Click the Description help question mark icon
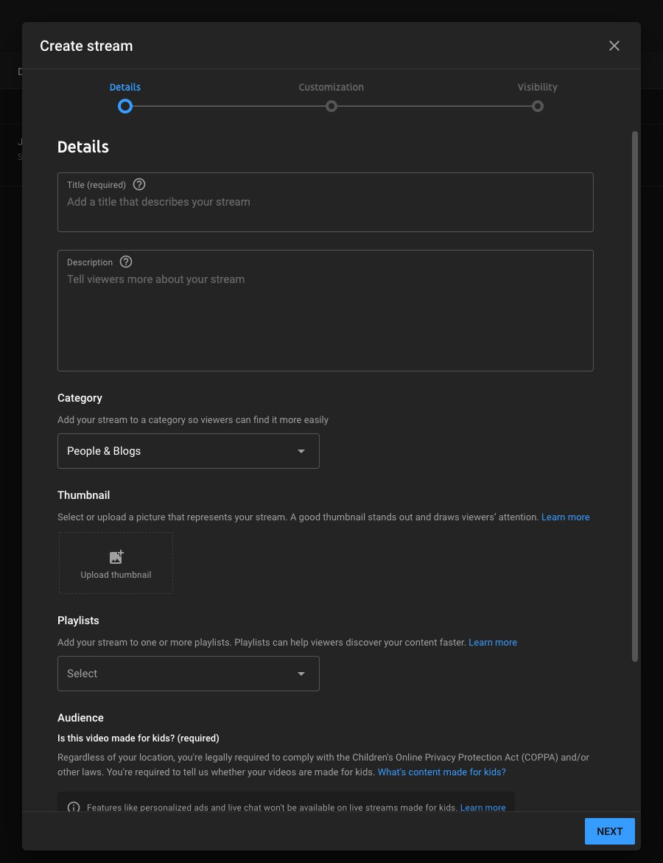663x863 pixels. click(x=126, y=262)
